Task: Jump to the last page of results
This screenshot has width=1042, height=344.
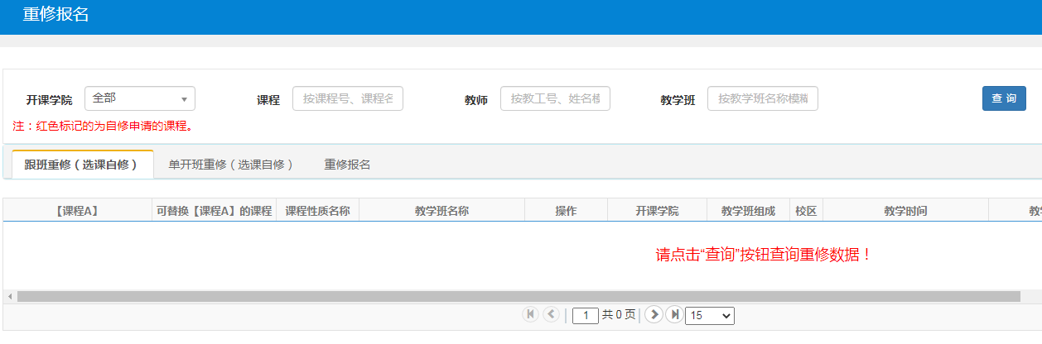Action: pos(674,314)
